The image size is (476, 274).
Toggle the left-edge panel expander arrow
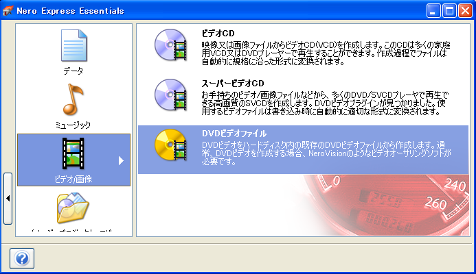coord(8,198)
